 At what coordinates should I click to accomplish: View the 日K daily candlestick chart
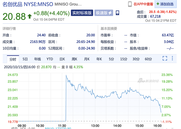(x=62, y=59)
